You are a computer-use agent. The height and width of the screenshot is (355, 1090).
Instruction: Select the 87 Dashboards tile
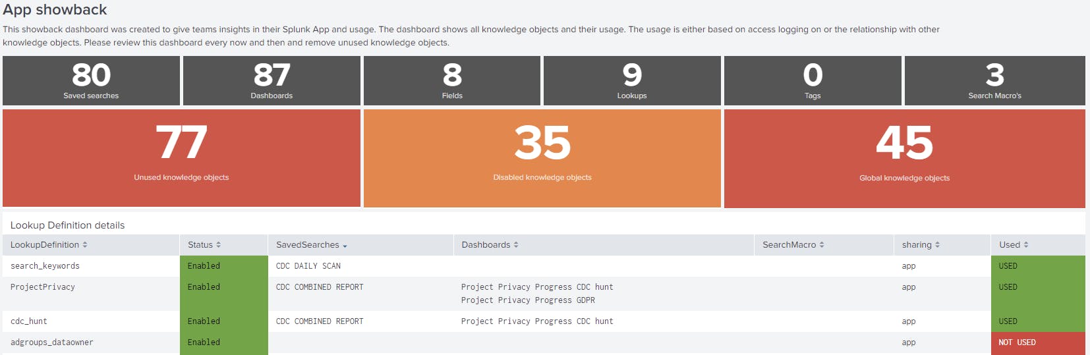coord(272,80)
